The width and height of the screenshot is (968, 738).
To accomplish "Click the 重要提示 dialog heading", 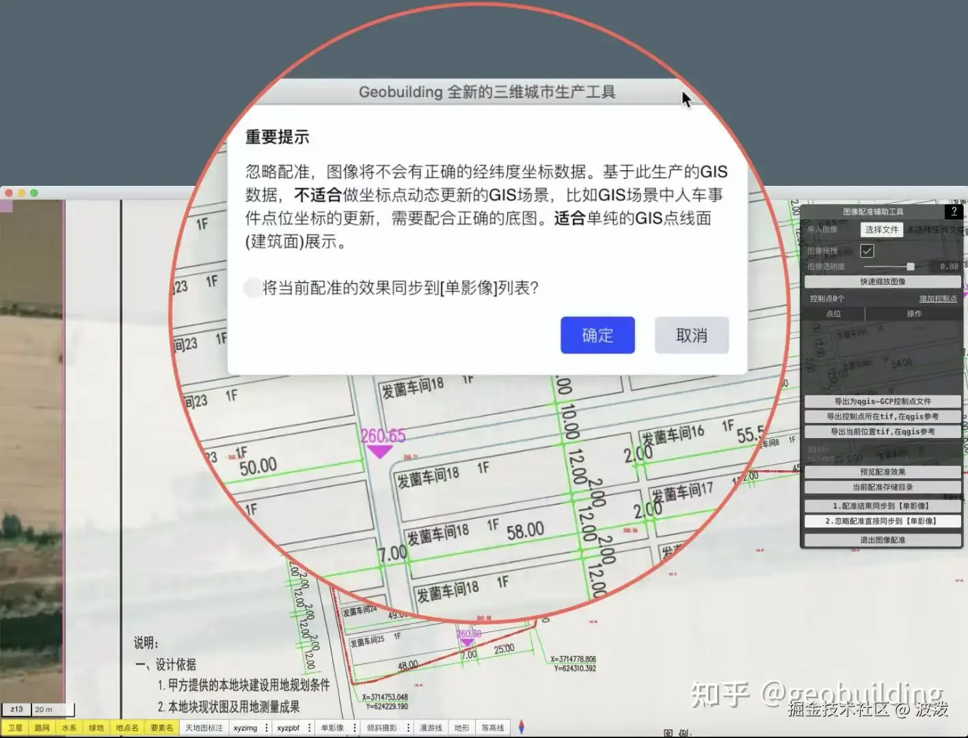I will pos(278,137).
